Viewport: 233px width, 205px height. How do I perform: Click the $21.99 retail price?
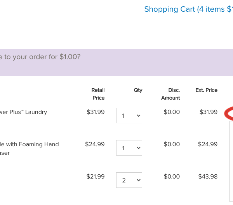[x=96, y=177]
